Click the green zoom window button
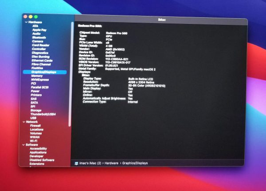Viewport: 266px width, 191px height. click(x=36, y=16)
